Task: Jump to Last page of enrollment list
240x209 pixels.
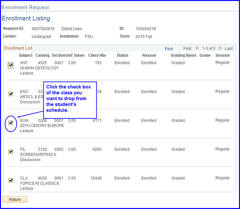Action: coord(229,48)
